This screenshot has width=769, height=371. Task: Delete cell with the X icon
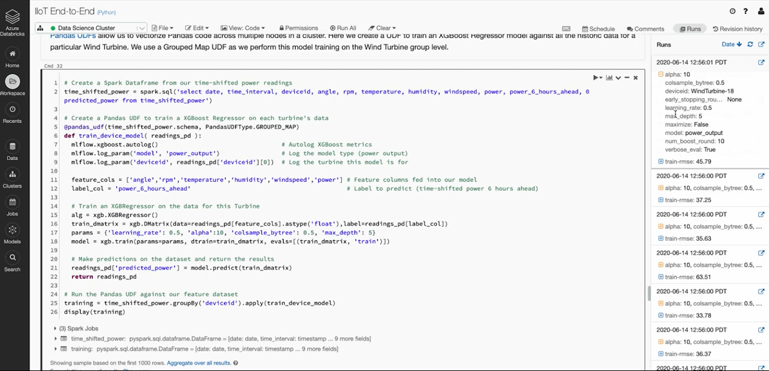[x=635, y=77]
